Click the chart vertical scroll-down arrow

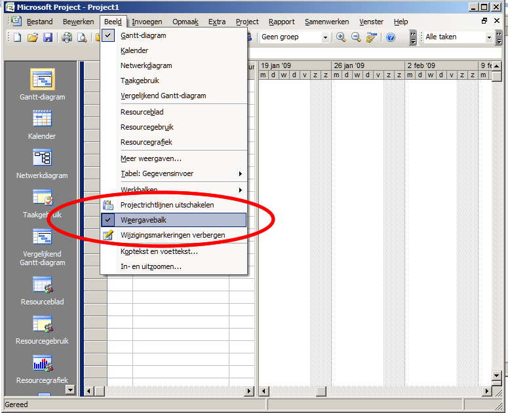(496, 376)
